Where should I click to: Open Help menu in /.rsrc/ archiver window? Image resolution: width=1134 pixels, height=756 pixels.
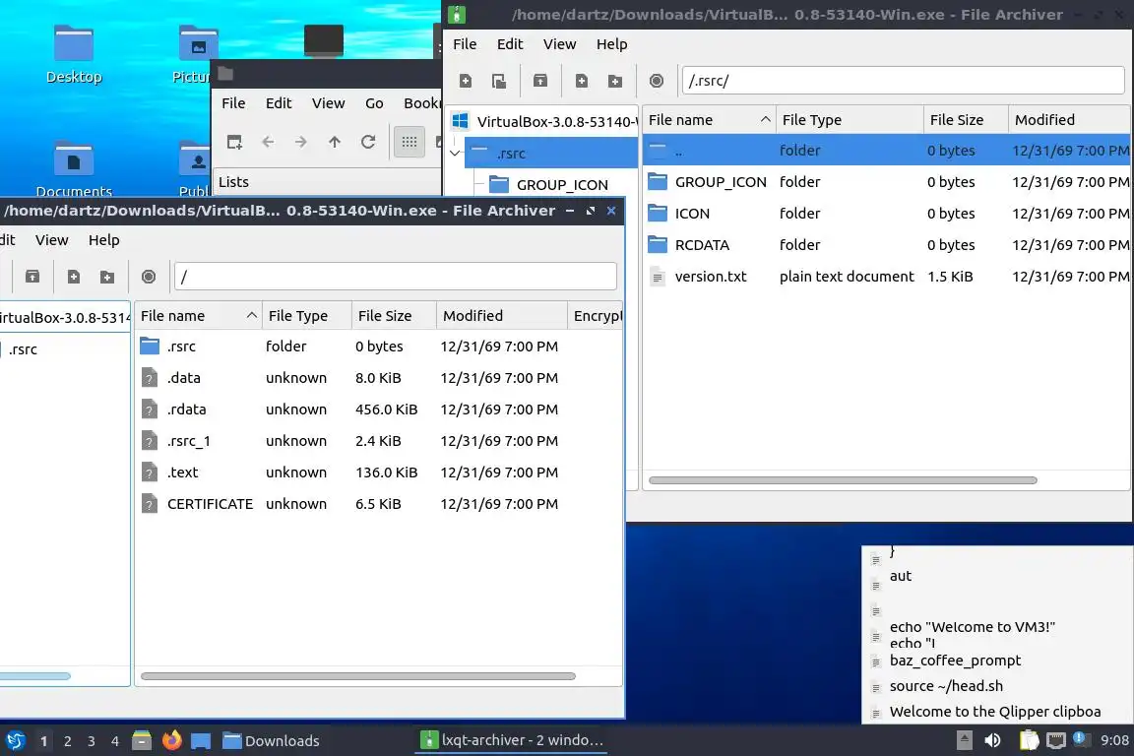(x=611, y=44)
